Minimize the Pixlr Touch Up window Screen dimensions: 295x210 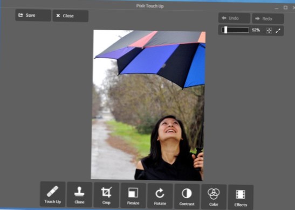click(276, 8)
